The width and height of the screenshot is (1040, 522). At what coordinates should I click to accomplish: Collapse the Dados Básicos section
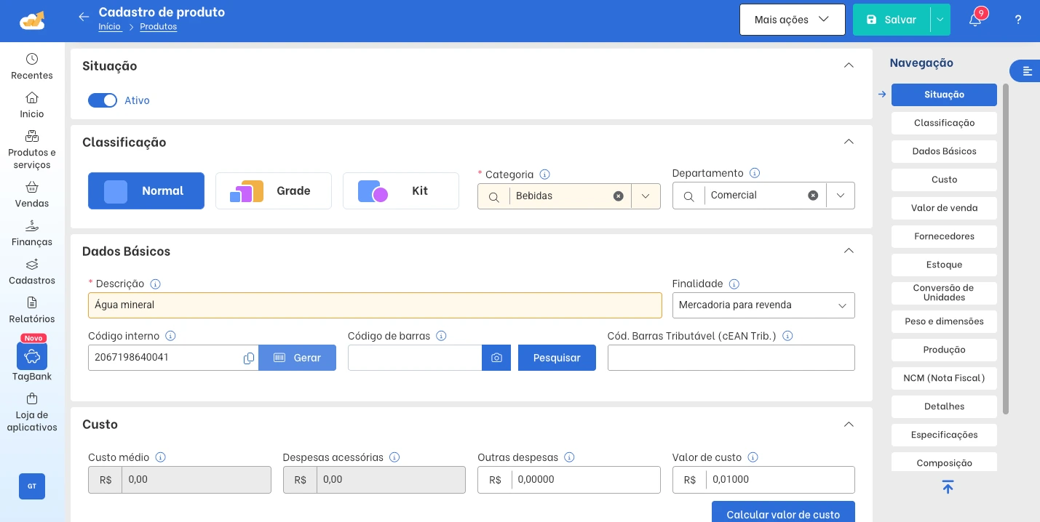(x=849, y=251)
